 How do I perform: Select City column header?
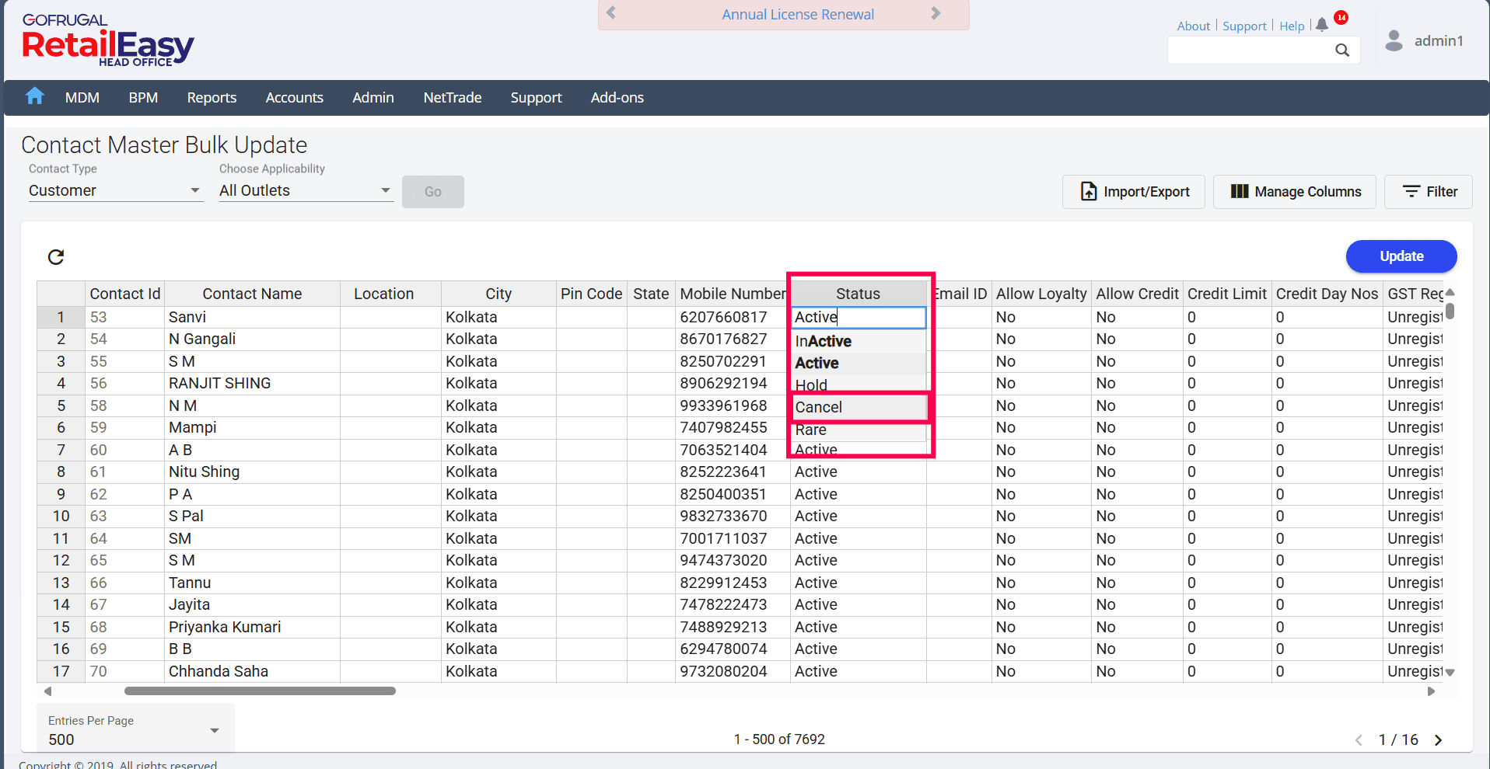(498, 294)
